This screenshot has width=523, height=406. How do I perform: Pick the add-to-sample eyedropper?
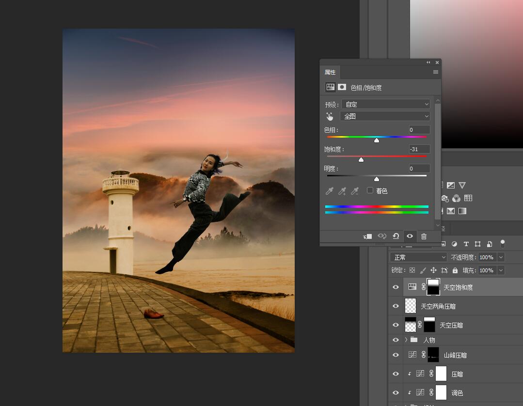pos(342,191)
